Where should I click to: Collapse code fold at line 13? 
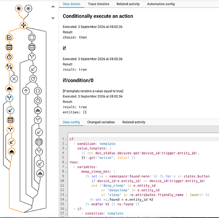pyautogui.click(x=66, y=195)
